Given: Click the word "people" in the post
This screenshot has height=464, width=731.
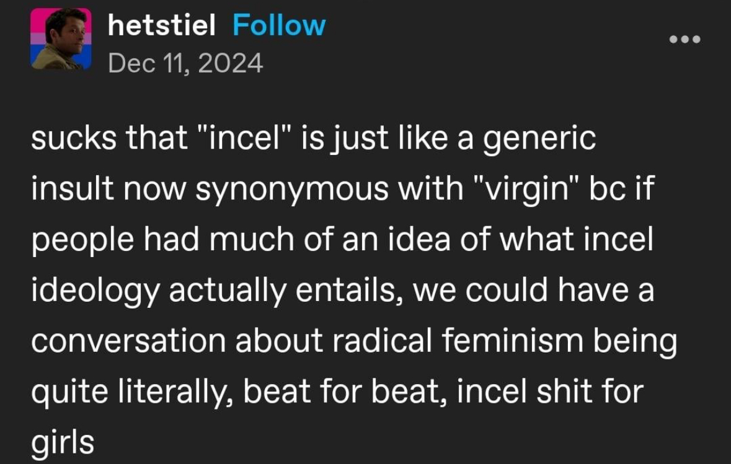Looking at the screenshot, I should pos(82,241).
